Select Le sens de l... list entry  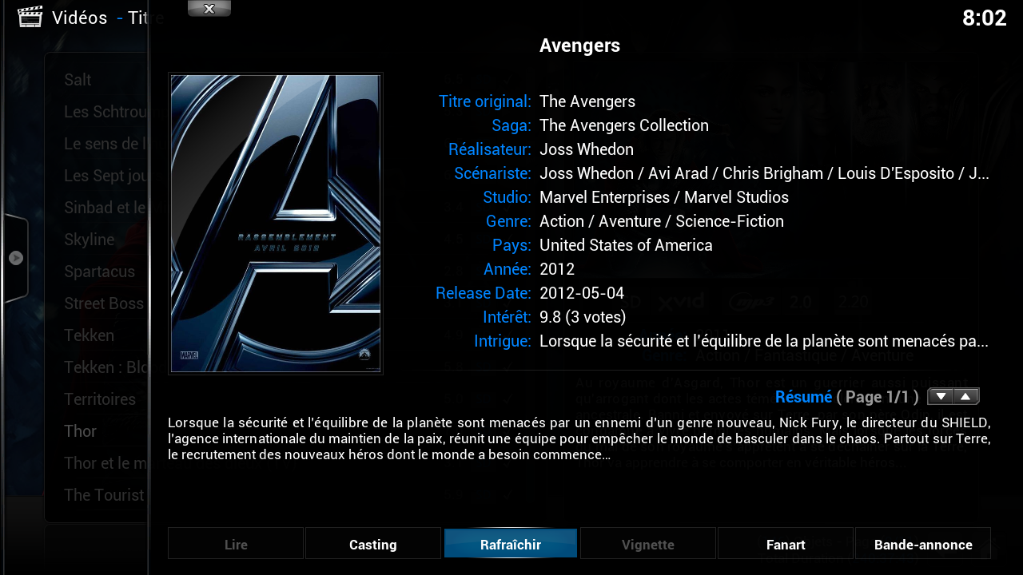pyautogui.click(x=105, y=144)
